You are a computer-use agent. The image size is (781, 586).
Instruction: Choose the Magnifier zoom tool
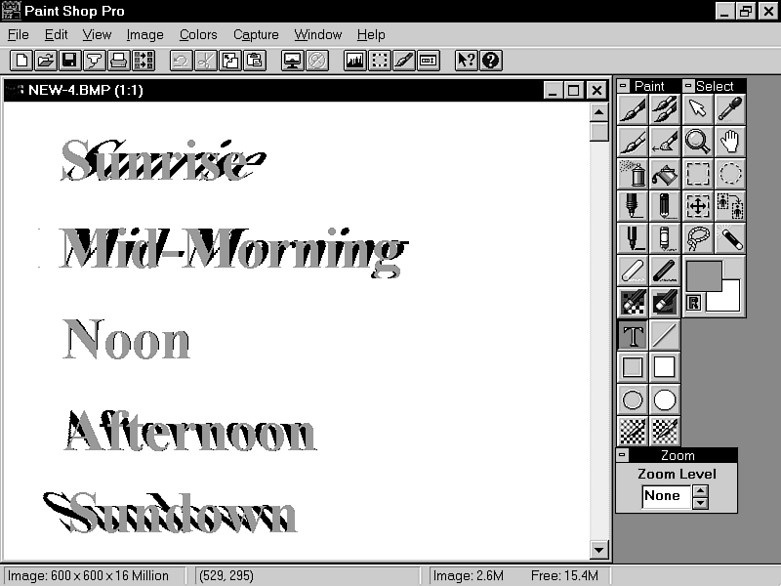697,142
